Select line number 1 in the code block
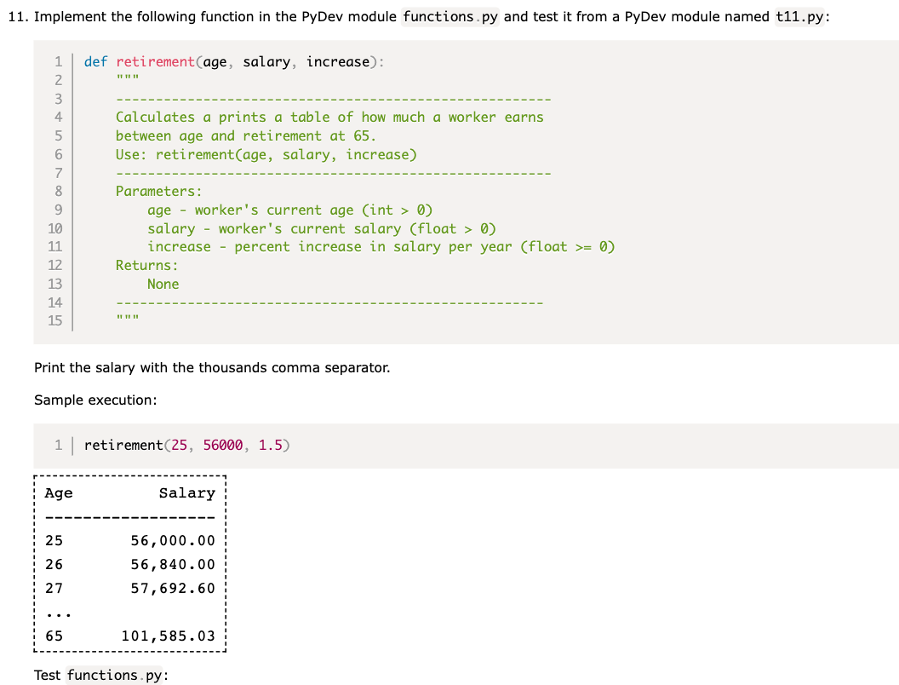The width and height of the screenshot is (899, 685). point(58,60)
